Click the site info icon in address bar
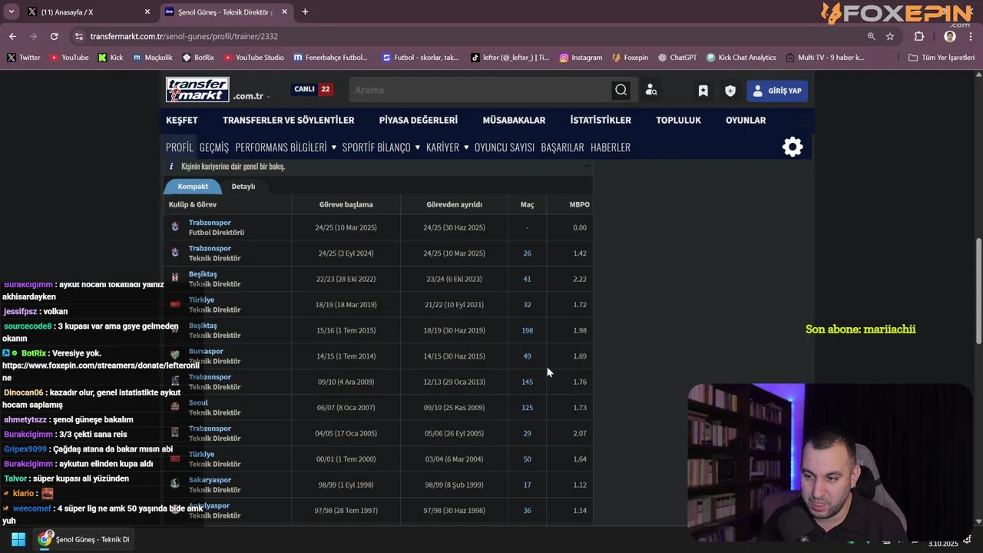Image resolution: width=983 pixels, height=553 pixels. tap(79, 36)
